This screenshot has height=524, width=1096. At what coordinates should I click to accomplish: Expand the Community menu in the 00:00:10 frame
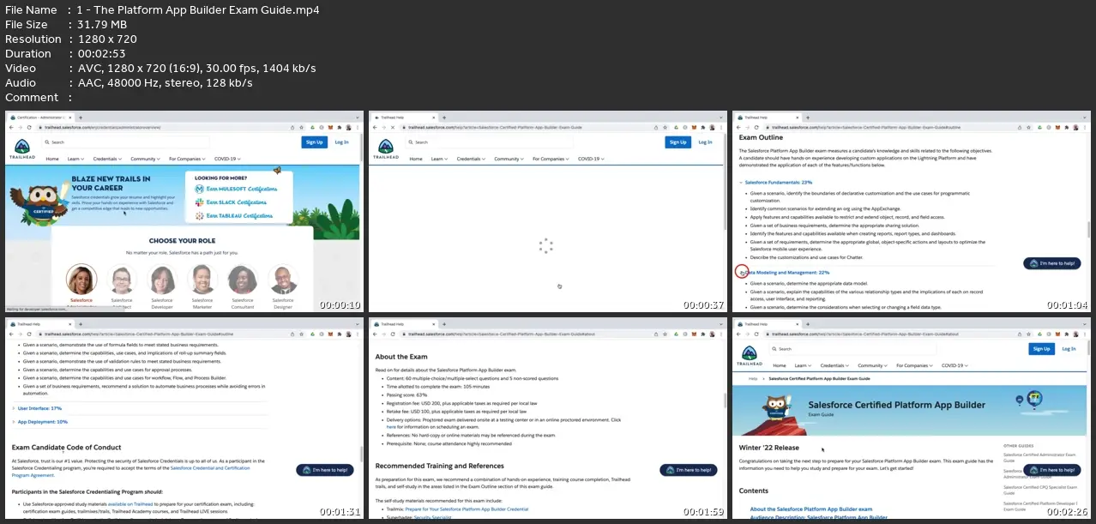[145, 159]
